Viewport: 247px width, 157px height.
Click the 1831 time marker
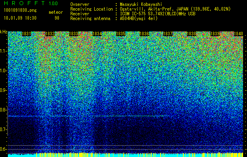(x=26, y=34)
